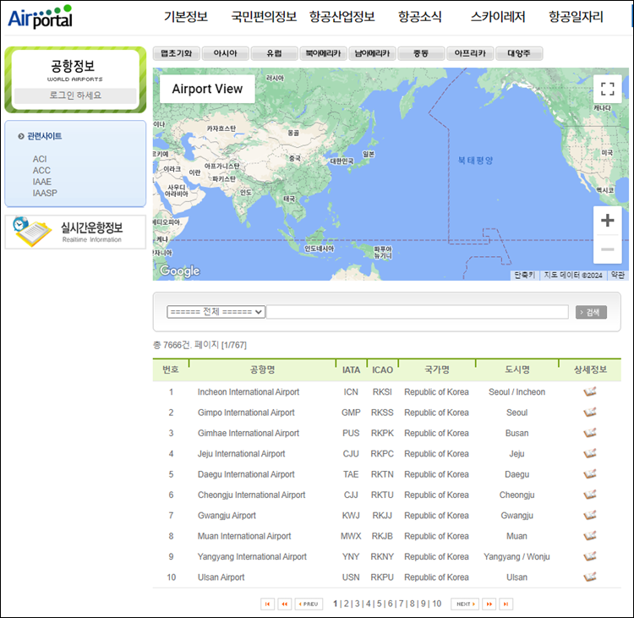Go to results page 7
This screenshot has width=634, height=618.
click(x=401, y=604)
